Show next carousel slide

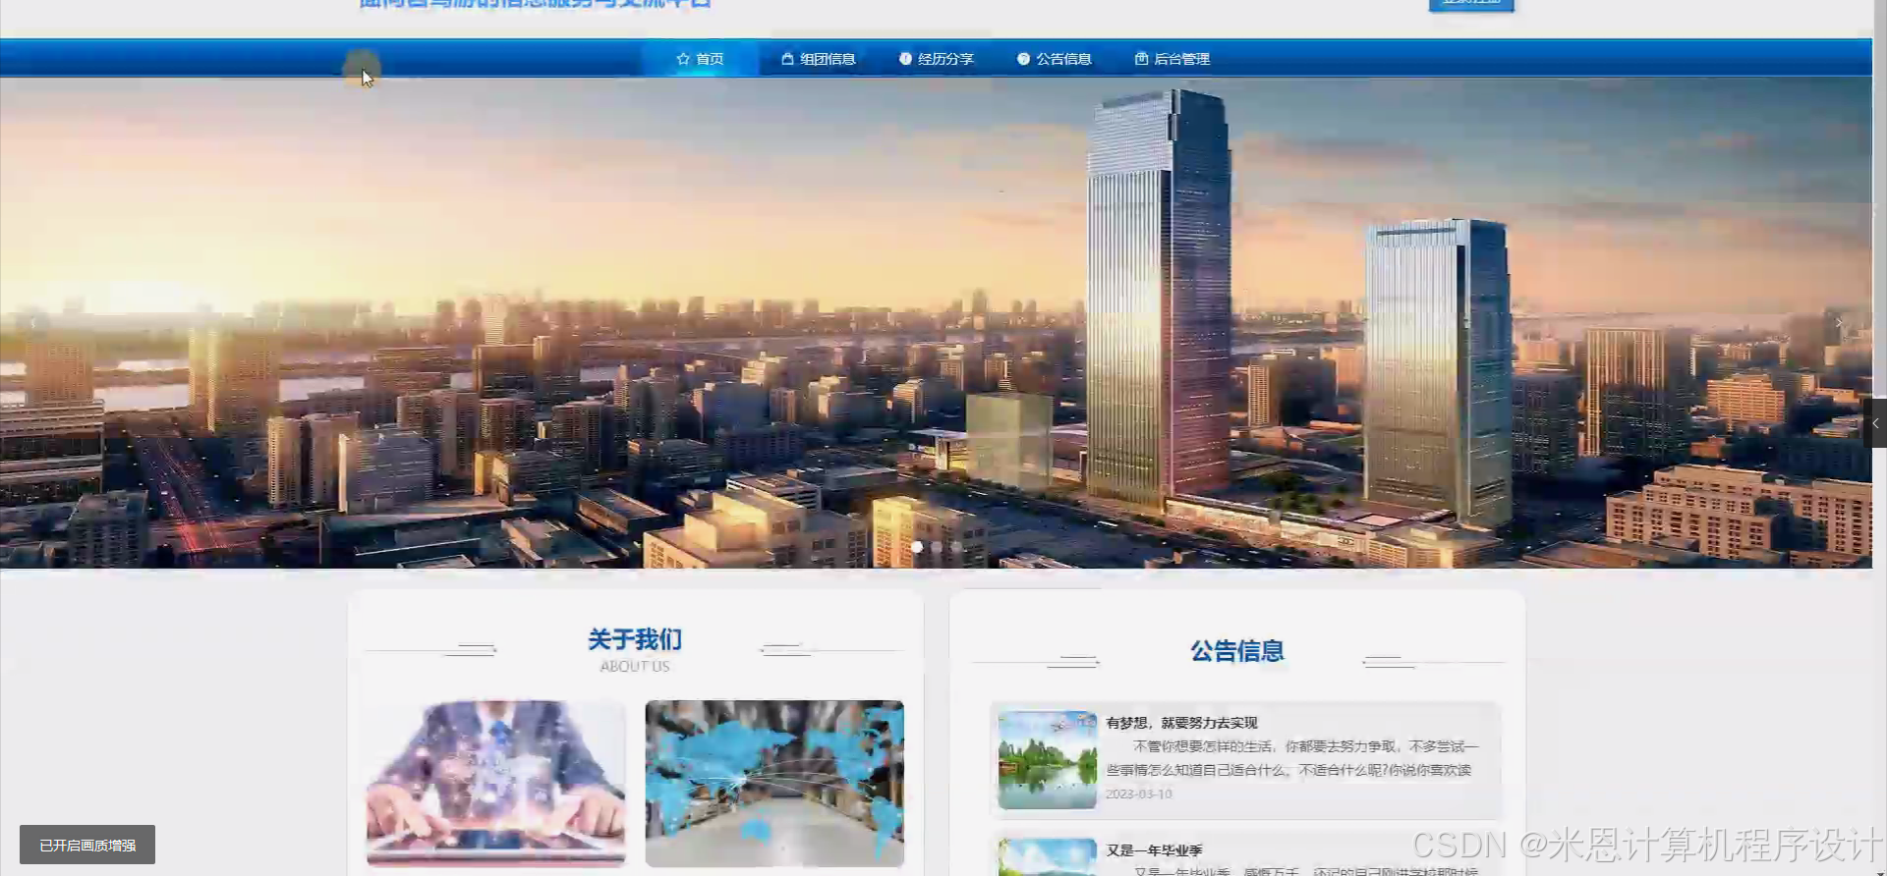point(1839,322)
